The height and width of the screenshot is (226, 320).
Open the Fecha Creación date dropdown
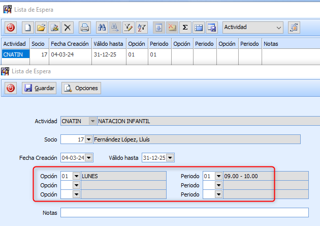coord(89,157)
